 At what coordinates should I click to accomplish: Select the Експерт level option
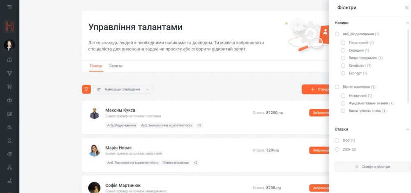click(x=343, y=73)
